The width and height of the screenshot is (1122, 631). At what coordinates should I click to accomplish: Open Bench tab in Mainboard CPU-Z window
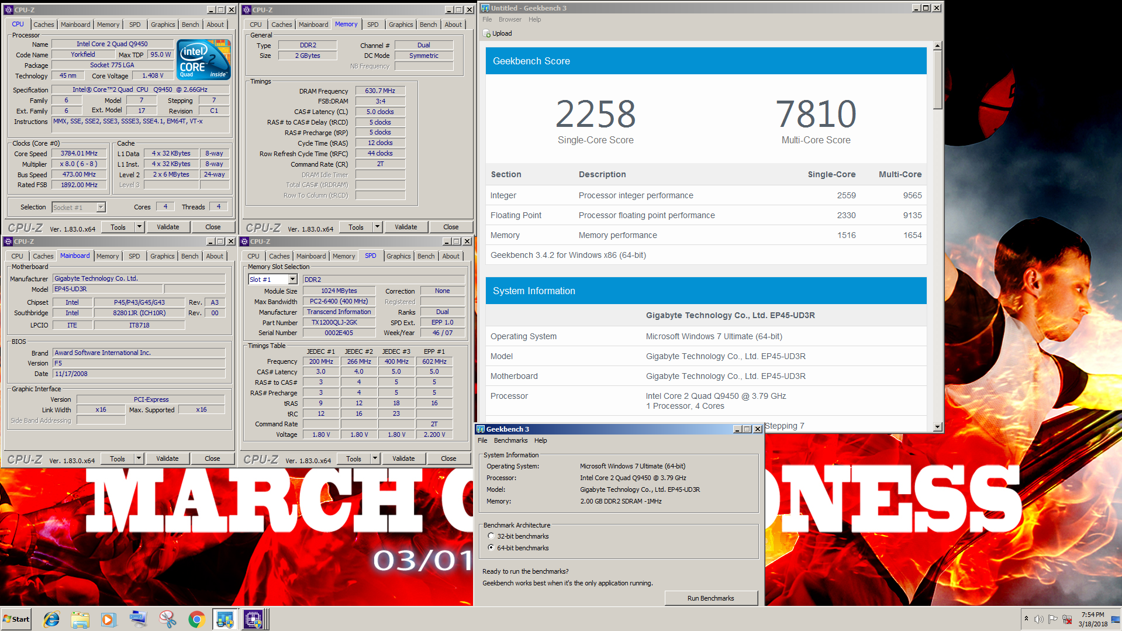(189, 256)
